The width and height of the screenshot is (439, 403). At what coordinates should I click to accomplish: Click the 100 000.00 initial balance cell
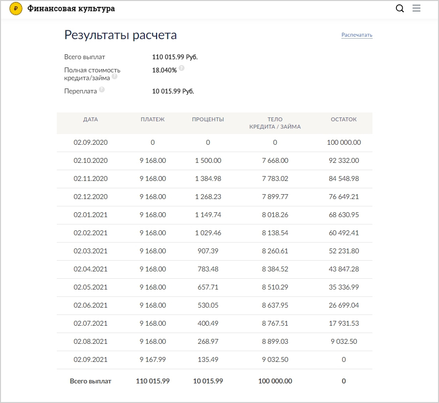[x=344, y=142]
